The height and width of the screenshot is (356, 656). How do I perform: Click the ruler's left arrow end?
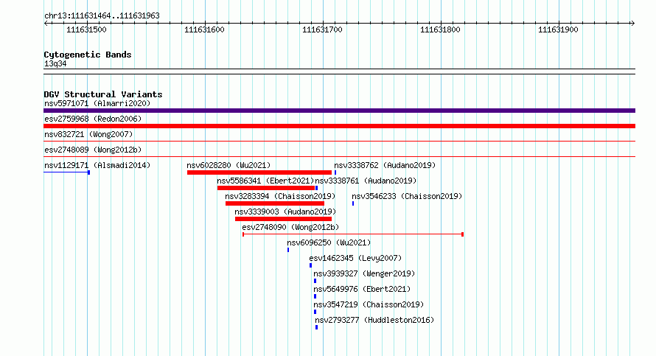pos(46,23)
